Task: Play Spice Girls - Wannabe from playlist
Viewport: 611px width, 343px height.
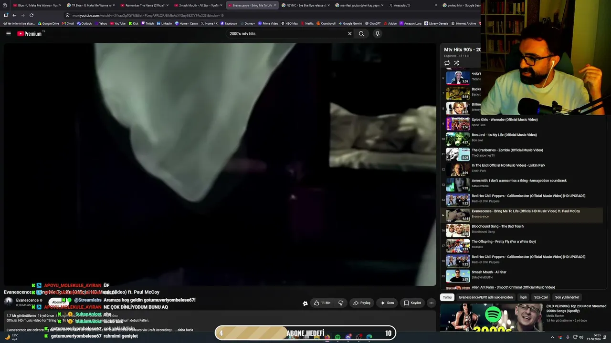Action: 522,123
